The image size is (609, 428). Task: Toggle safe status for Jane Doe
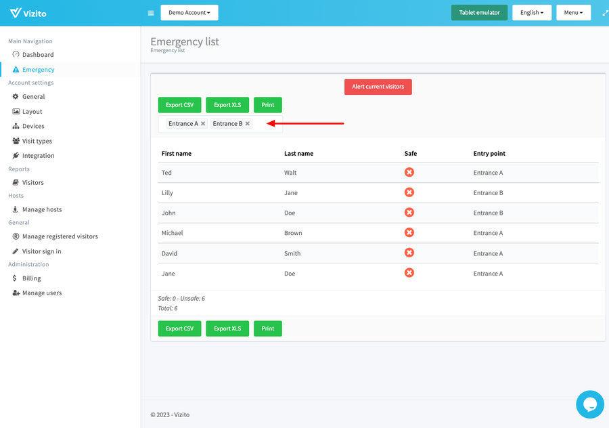pyautogui.click(x=409, y=273)
